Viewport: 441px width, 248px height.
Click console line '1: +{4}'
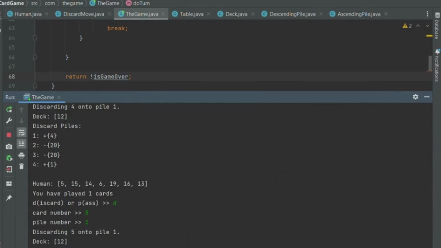45,136
